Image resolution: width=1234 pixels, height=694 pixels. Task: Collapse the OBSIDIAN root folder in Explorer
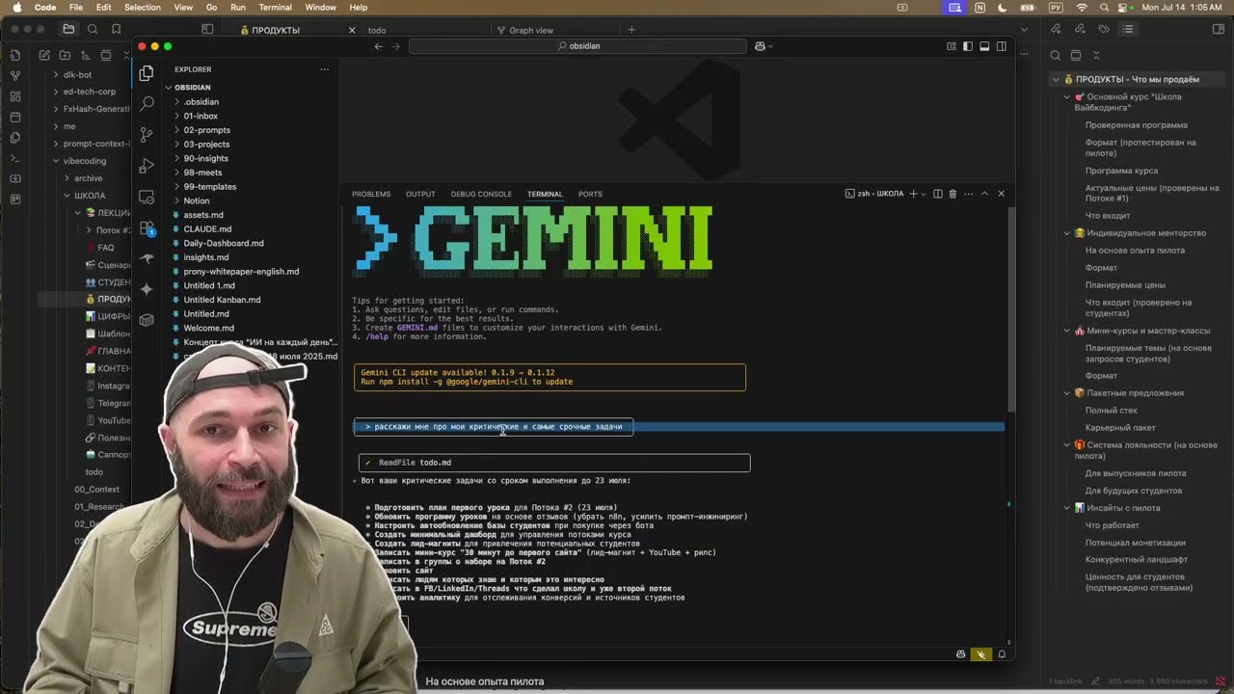coord(193,88)
